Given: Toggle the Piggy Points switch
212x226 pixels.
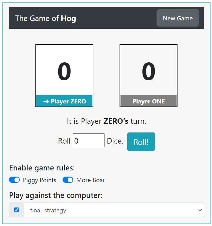Looking at the screenshot, I should 14,180.
